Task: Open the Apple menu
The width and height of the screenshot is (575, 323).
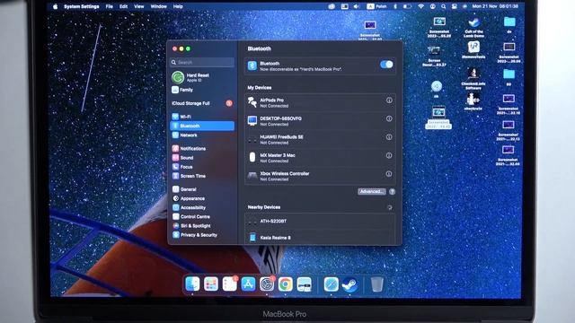Action: [x=55, y=6]
